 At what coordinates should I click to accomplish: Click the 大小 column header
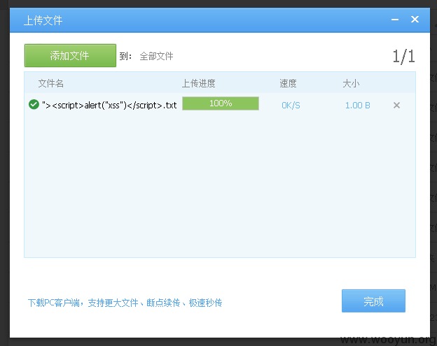tap(351, 83)
